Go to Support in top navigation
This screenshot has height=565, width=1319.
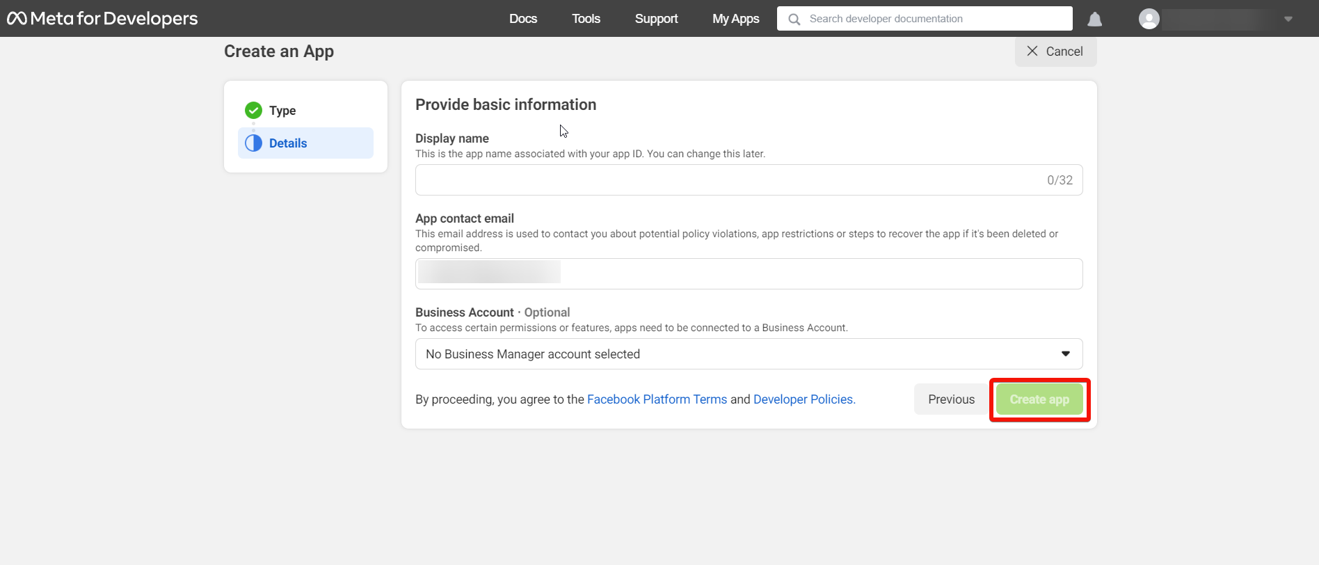(656, 19)
